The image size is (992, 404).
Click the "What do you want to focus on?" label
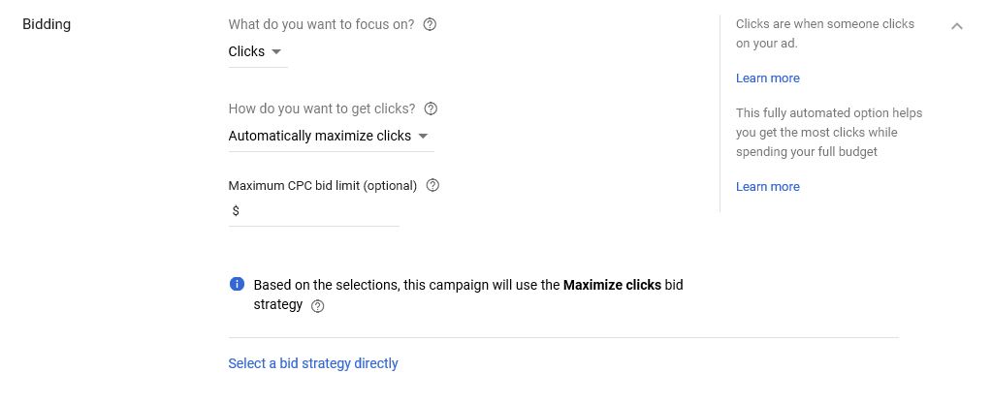[321, 24]
